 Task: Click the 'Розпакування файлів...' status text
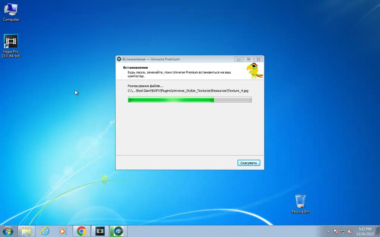click(x=145, y=86)
